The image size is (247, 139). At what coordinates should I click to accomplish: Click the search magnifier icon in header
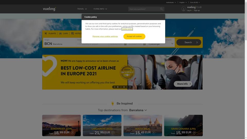coord(162,9)
